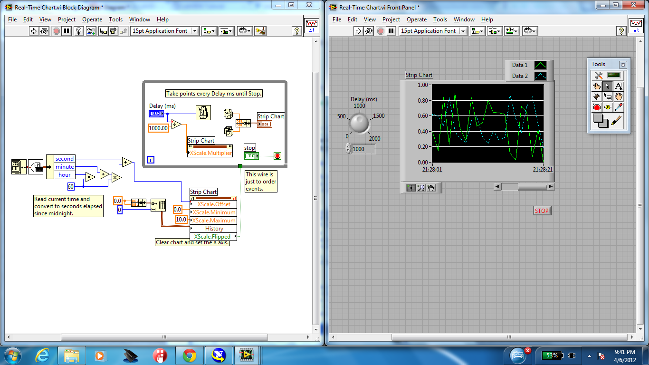Toggle Run Continuously in the Block Diagram toolbar
The image size is (649, 365).
[44, 31]
